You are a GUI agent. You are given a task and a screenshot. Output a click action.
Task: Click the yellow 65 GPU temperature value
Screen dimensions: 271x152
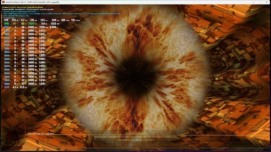[x=22, y=24]
